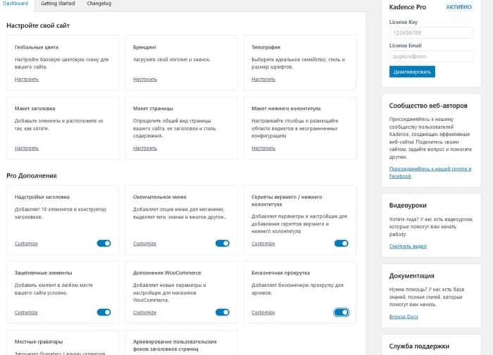Toggle the Окончательное меню switch

point(222,243)
